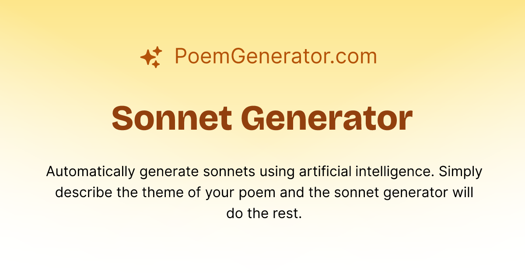Click the word "Generator" in the heading
This screenshot has height=276, width=525.
327,119
